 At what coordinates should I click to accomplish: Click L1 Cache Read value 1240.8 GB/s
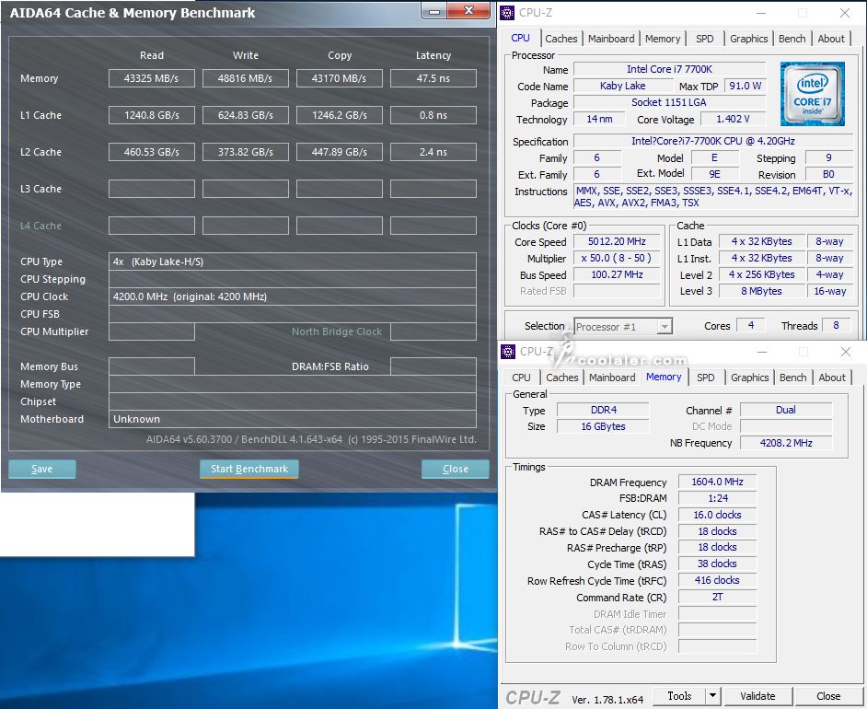[152, 115]
